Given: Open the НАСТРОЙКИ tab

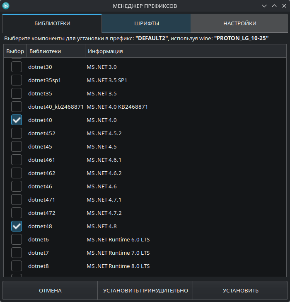Looking at the screenshot, I should click(239, 23).
